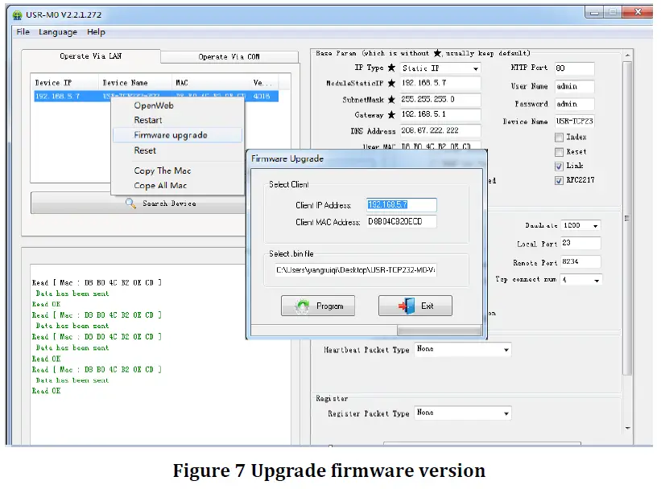Screen dimensions: 661x489
Task: Close the USR-M0 window
Action: [638, 12]
